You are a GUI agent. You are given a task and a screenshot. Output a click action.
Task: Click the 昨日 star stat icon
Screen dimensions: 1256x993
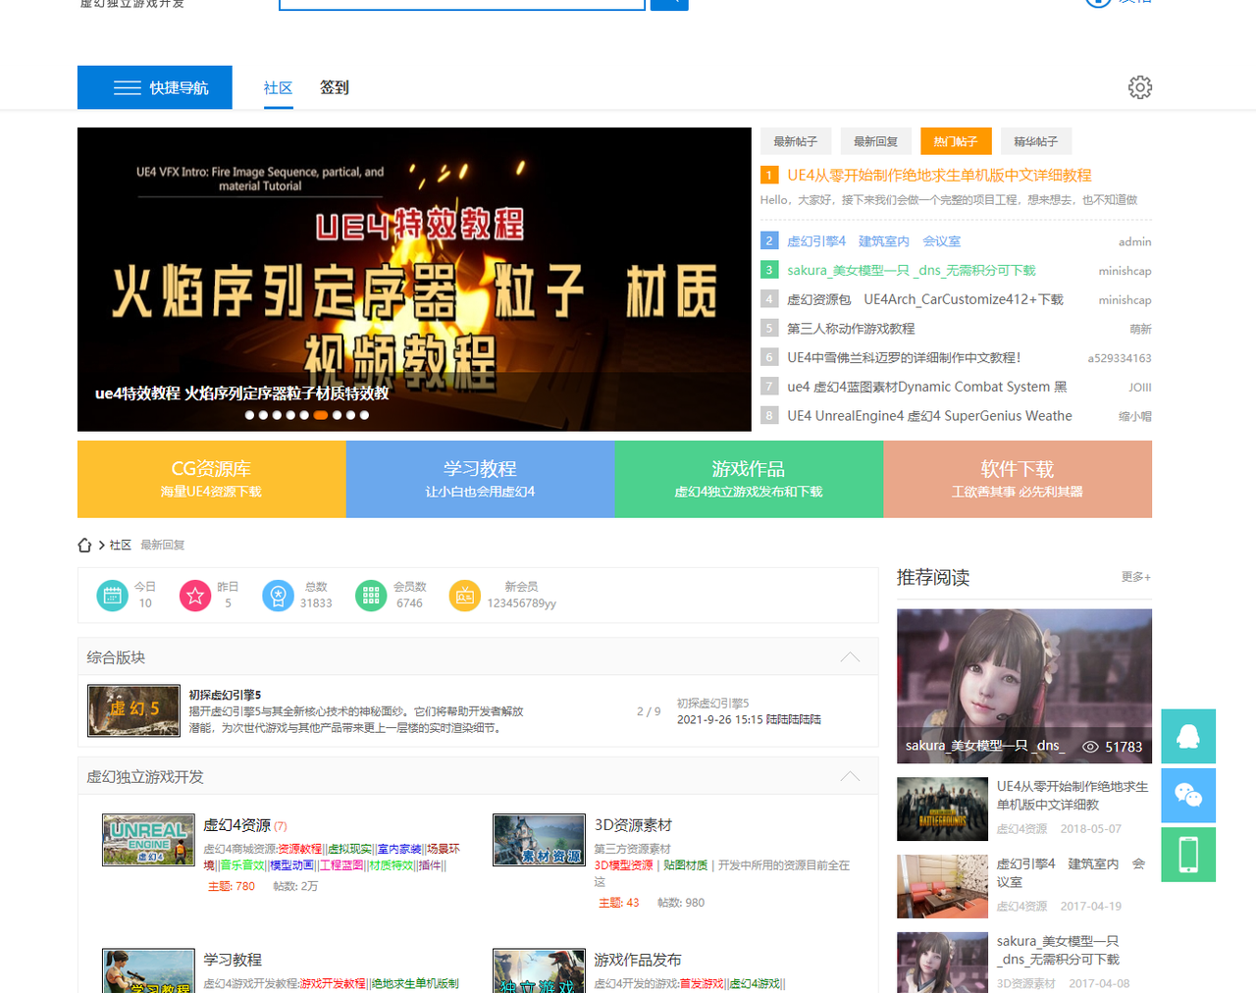pyautogui.click(x=195, y=595)
